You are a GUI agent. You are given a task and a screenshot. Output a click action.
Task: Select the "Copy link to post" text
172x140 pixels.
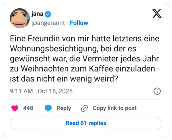tap(115, 108)
